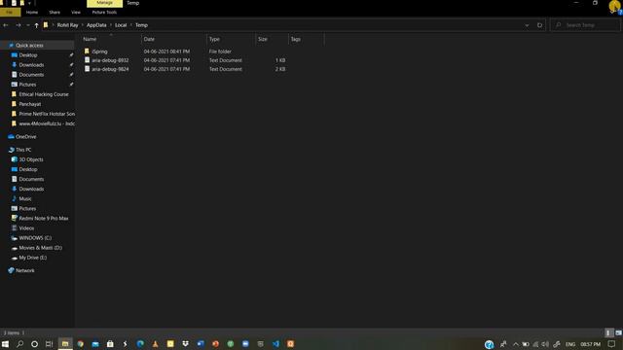
Task: Open Panchayat folder in Quick access
Action: tap(30, 104)
